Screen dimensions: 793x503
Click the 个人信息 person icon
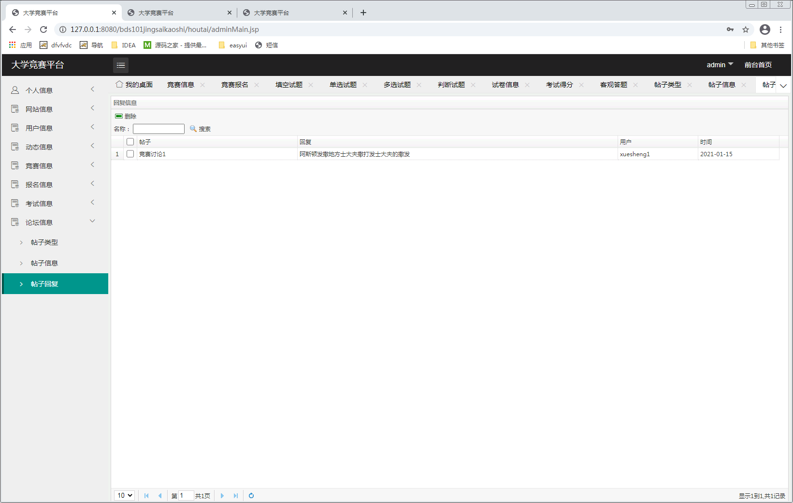tap(15, 90)
